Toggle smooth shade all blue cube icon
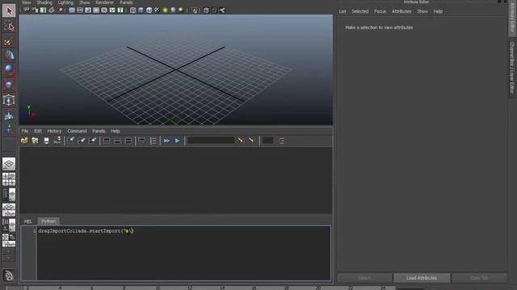 141,10
